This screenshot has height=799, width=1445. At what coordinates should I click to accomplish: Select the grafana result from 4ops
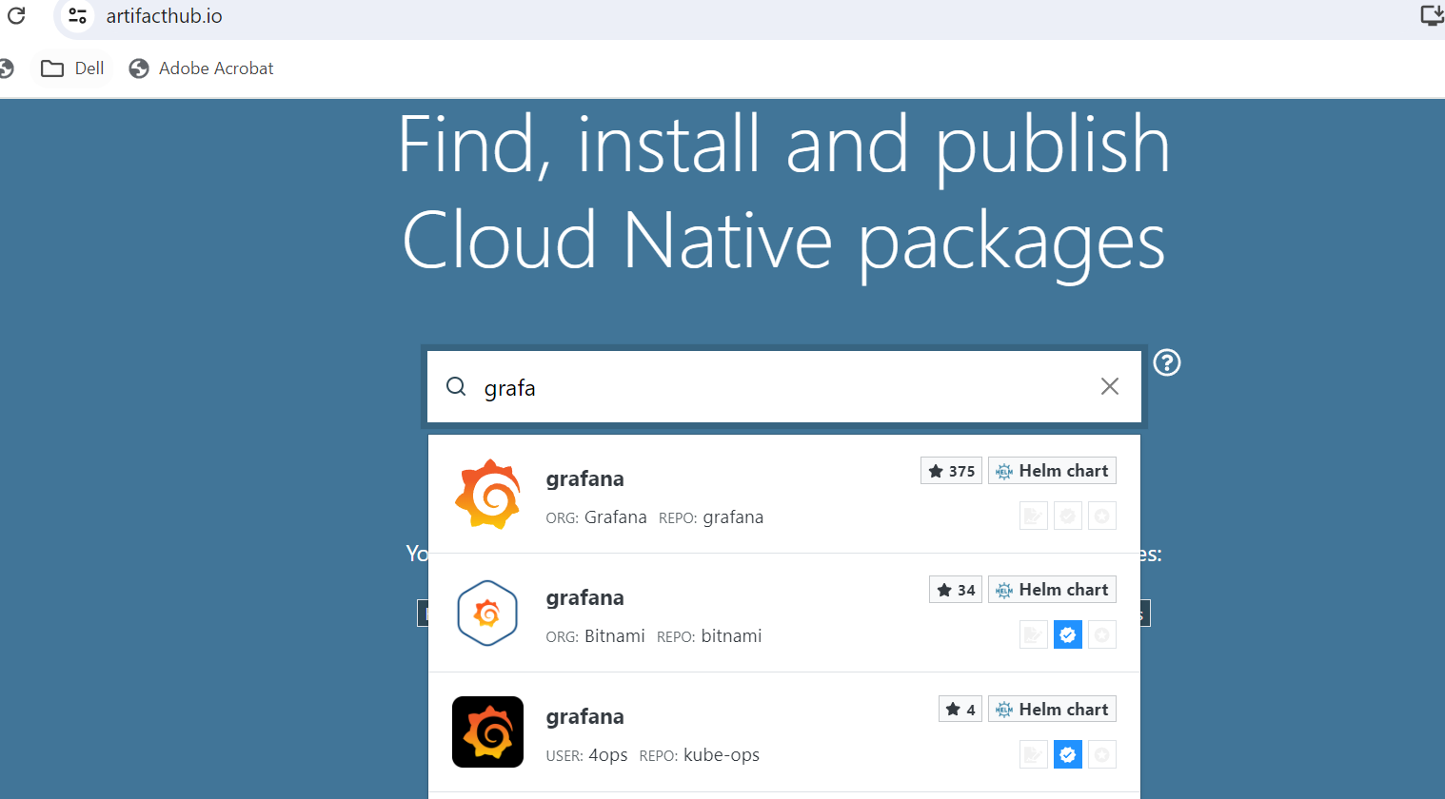click(784, 732)
